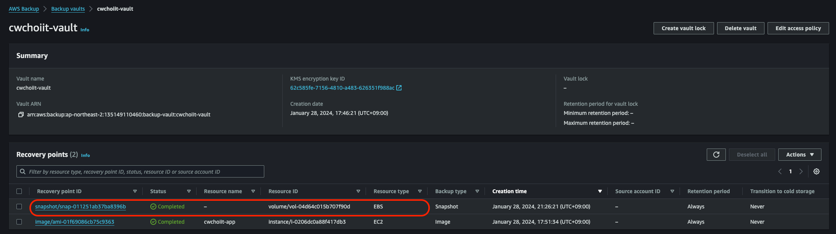Sort by Status column arrow
The image size is (836, 234).
pos(189,191)
